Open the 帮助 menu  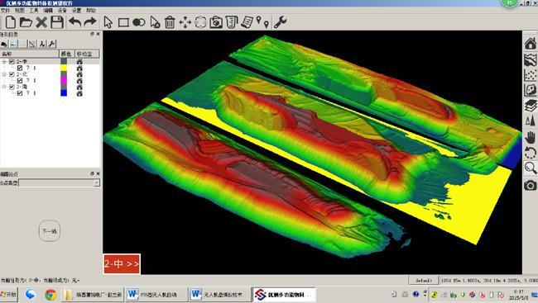[x=91, y=11]
